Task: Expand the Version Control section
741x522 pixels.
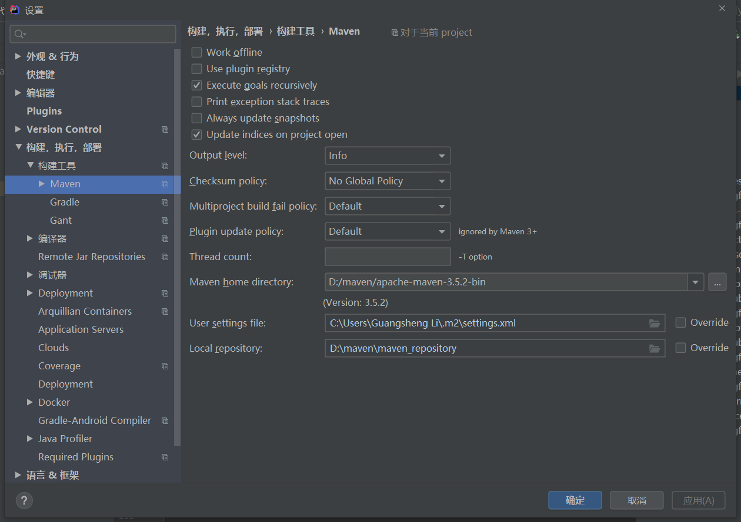Action: (18, 129)
